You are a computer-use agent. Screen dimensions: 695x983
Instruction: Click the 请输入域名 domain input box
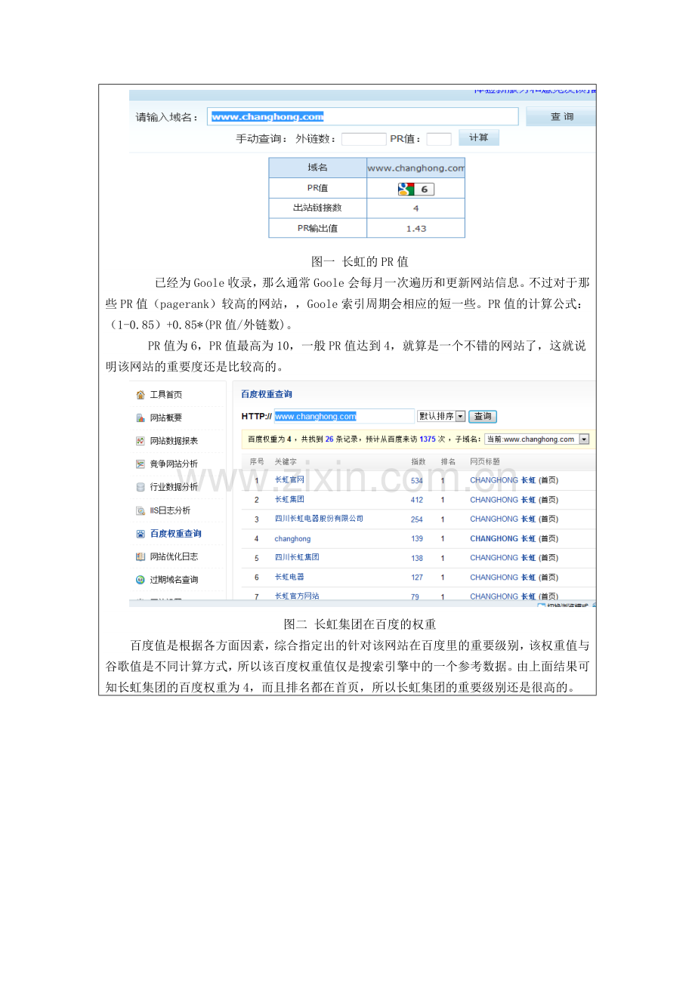click(363, 117)
